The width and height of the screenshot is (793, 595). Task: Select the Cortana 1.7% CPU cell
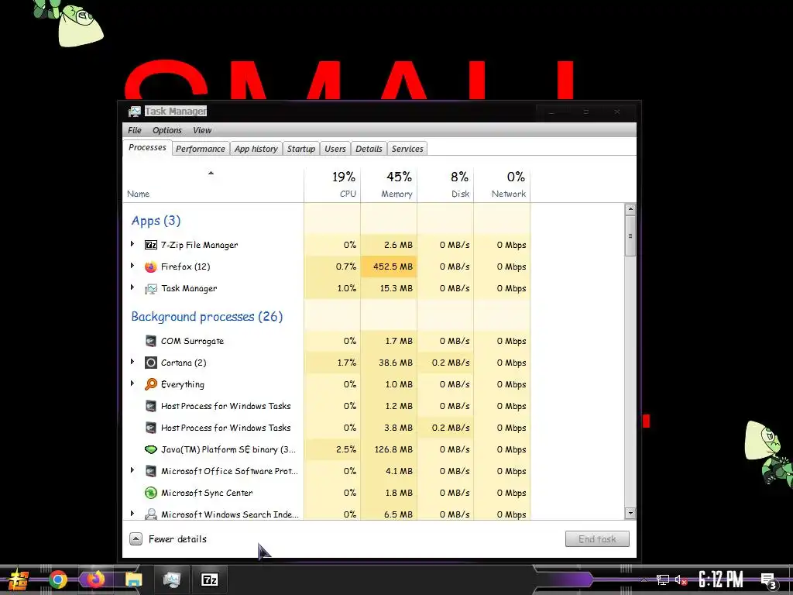point(332,363)
